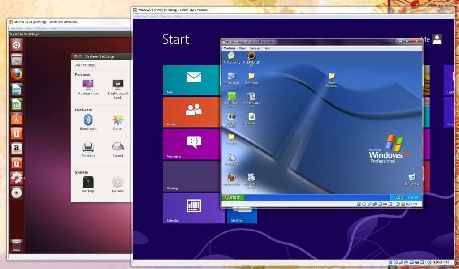This screenshot has width=459, height=269.
Task: Select the New Folder icon on XP desktop
Action: click(x=251, y=78)
